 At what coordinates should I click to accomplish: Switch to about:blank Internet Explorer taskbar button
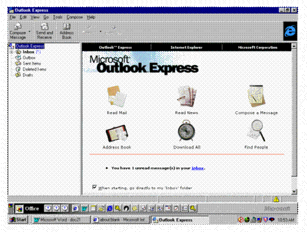click(x=120, y=220)
